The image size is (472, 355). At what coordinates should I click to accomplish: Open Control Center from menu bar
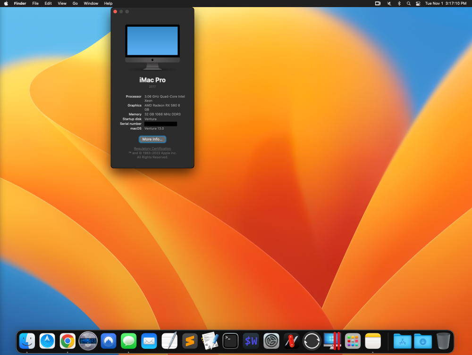point(418,3)
